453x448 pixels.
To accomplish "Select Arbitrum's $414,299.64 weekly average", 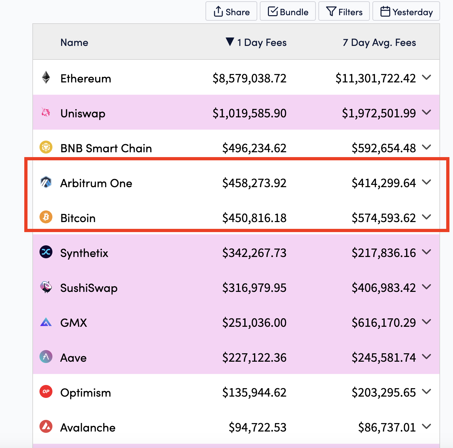I will (x=384, y=183).
